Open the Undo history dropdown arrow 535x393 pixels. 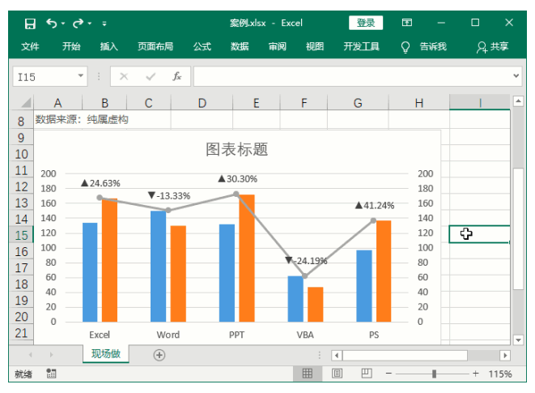pos(63,23)
